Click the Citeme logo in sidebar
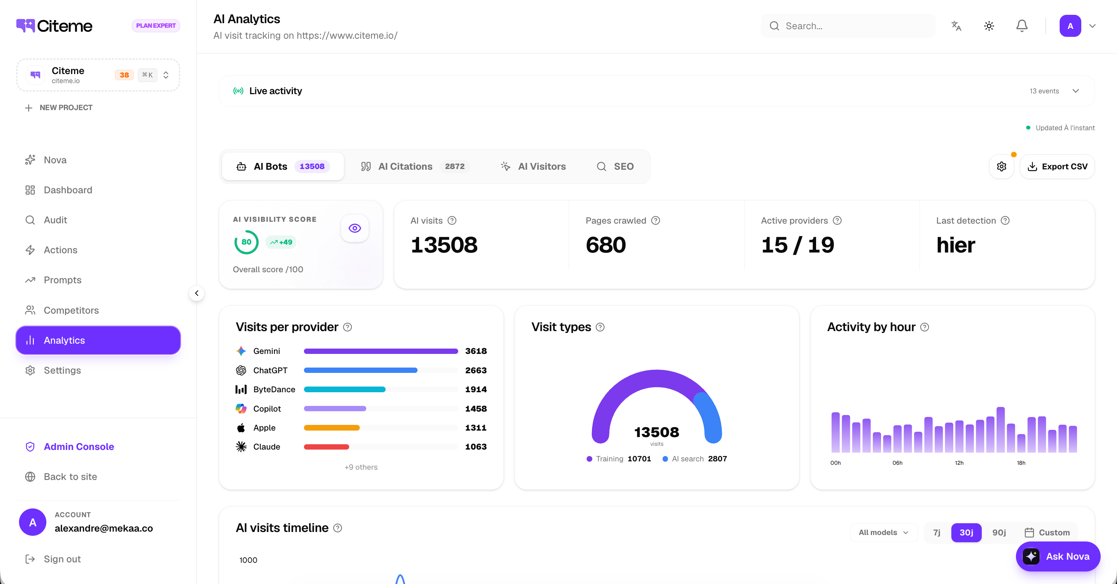The image size is (1117, 584). [54, 26]
